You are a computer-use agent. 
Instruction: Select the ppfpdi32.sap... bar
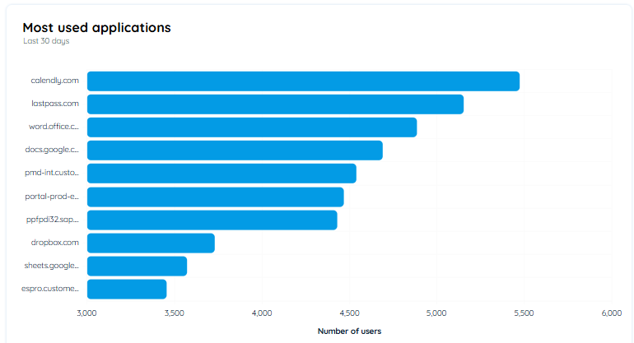click(x=212, y=220)
